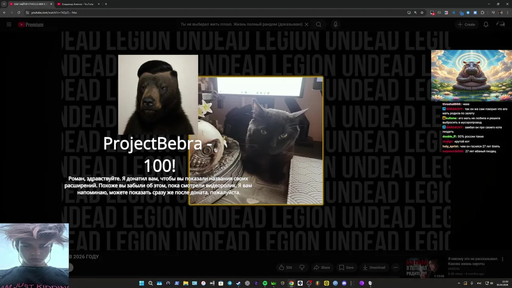Install app icon in the address bar

[x=409, y=12]
